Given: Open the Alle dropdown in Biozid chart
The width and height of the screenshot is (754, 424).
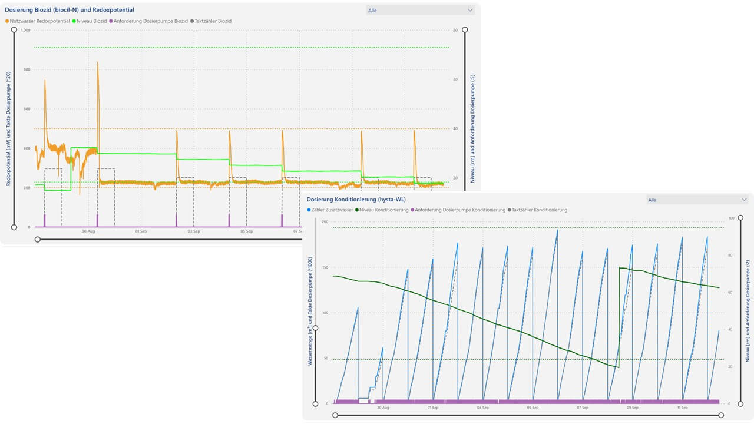Looking at the screenshot, I should pyautogui.click(x=420, y=10).
